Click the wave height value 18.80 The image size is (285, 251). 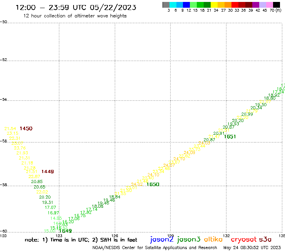[x=270, y=98]
